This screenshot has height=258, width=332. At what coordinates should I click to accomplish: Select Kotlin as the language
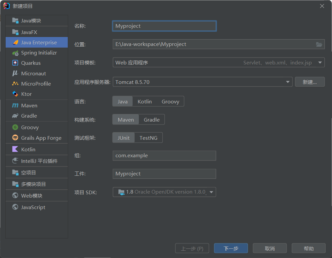pos(145,101)
